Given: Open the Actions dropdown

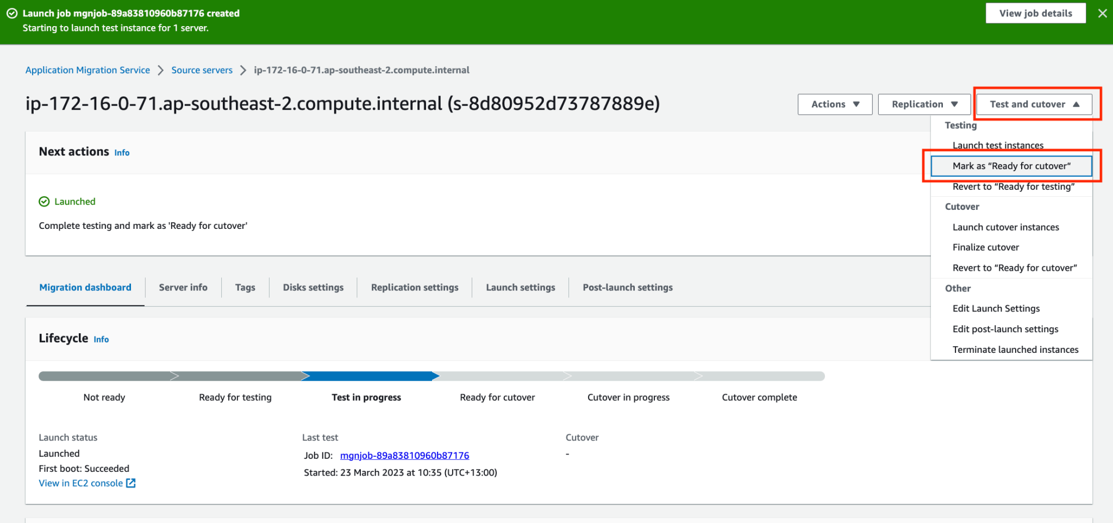Looking at the screenshot, I should (835, 104).
